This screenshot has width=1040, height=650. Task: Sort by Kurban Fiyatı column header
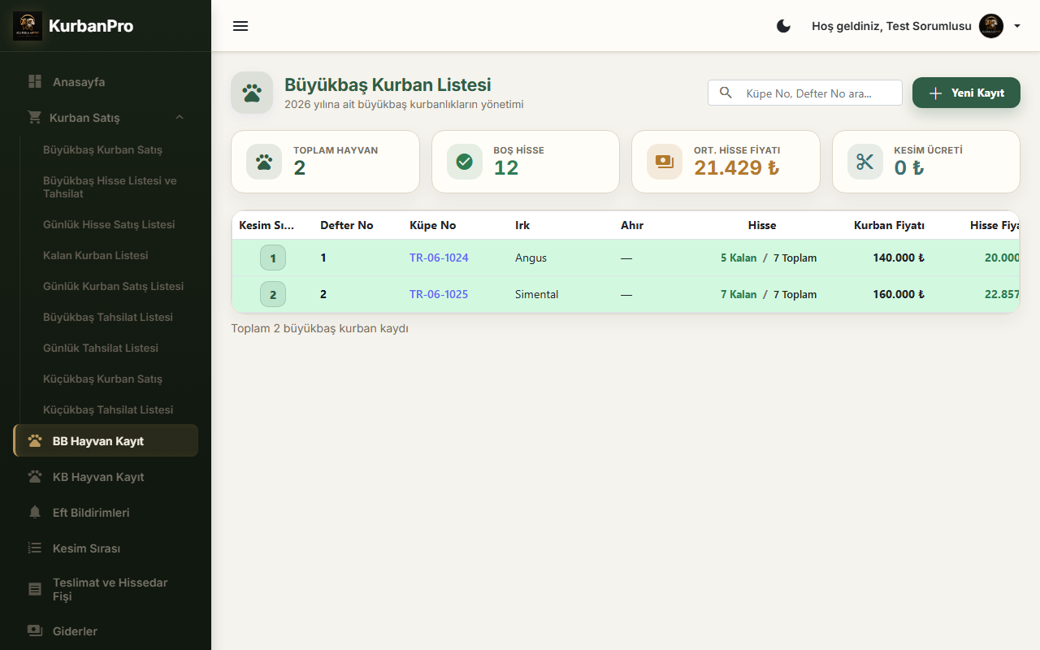click(889, 225)
